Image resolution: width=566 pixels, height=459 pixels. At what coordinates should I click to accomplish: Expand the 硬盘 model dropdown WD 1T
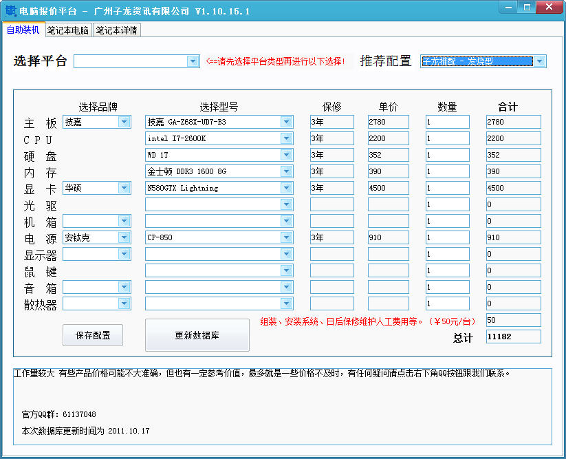tap(286, 155)
